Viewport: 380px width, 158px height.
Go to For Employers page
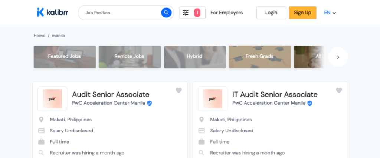(x=226, y=13)
